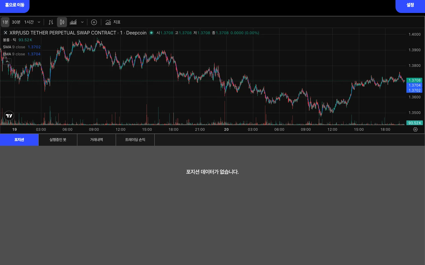Select the area chart type icon
425x265 pixels.
[73, 22]
